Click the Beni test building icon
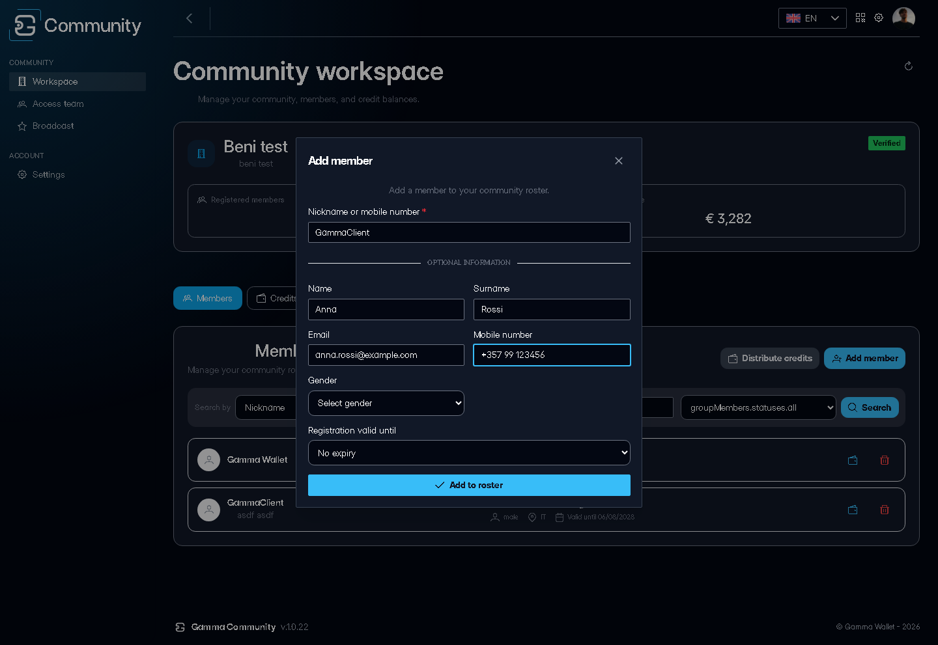 pos(201,154)
